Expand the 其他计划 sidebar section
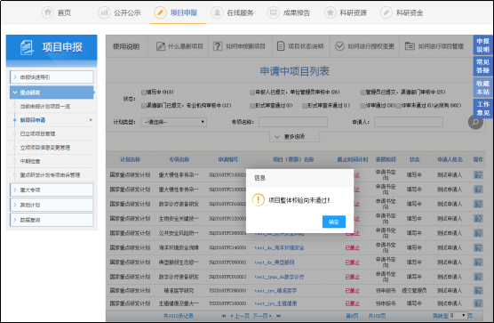 52,205
